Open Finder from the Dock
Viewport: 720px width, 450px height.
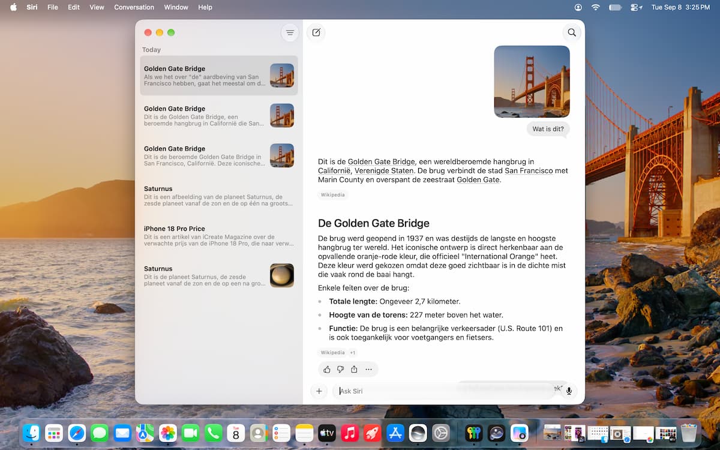pos(31,433)
